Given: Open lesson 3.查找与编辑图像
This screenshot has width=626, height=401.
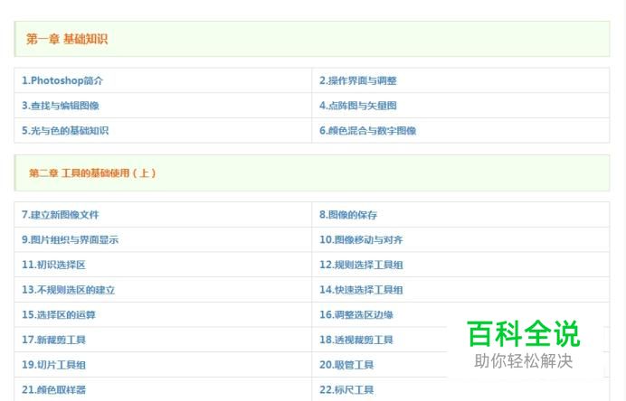Looking at the screenshot, I should coord(61,106).
